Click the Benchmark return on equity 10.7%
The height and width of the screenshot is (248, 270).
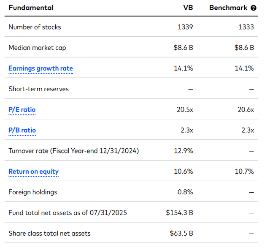245,172
